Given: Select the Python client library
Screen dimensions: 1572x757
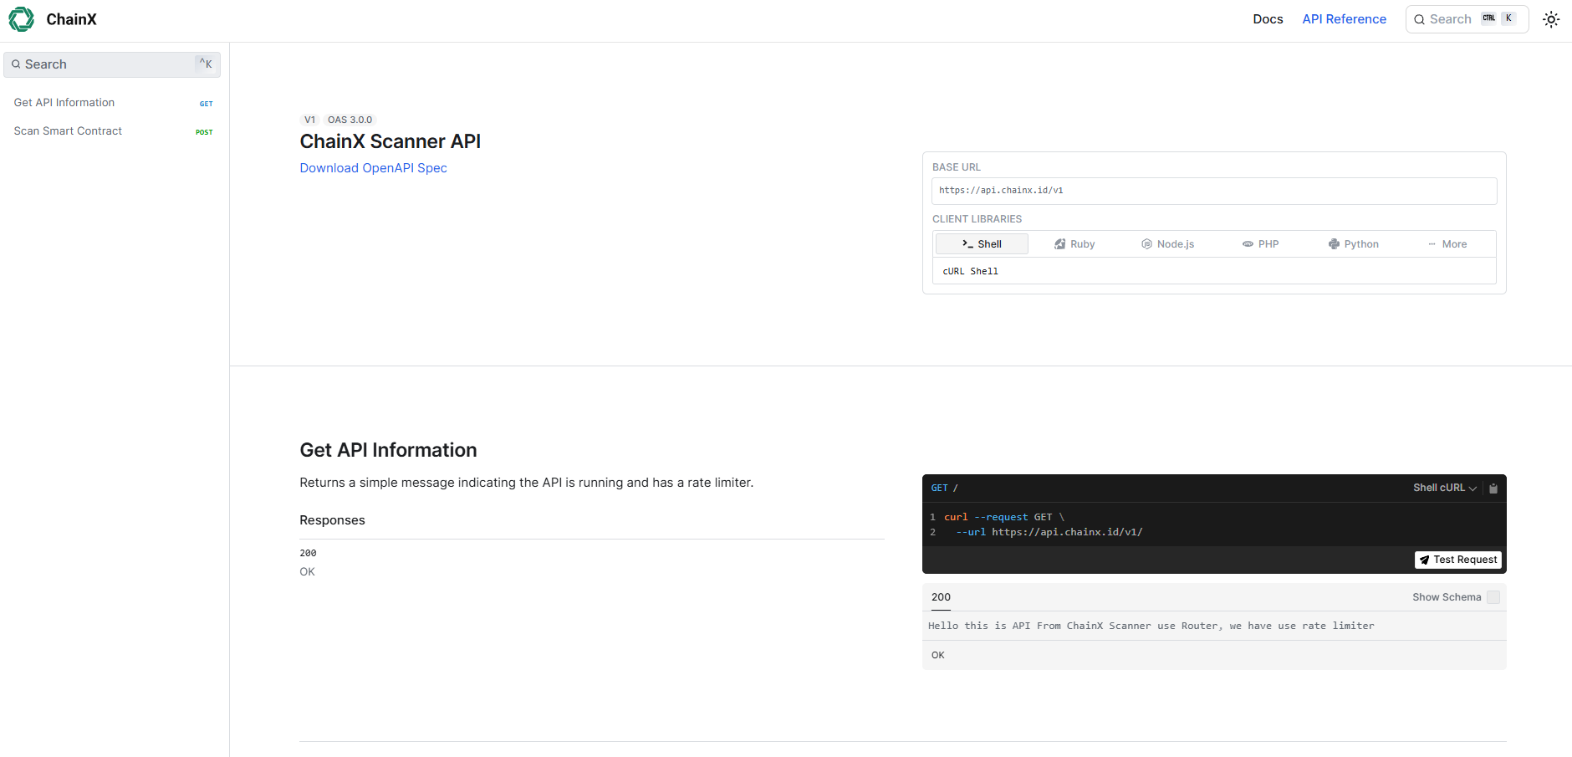Looking at the screenshot, I should 1353,244.
